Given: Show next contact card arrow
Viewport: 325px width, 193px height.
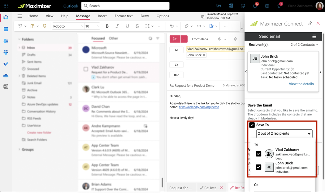Looking at the screenshot, I should pos(320,72).
